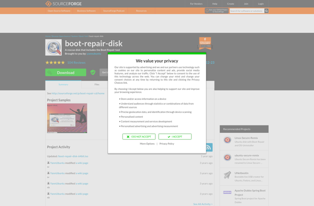Click For Vendors in top bar
314x206 pixels.
pyautogui.click(x=196, y=4)
